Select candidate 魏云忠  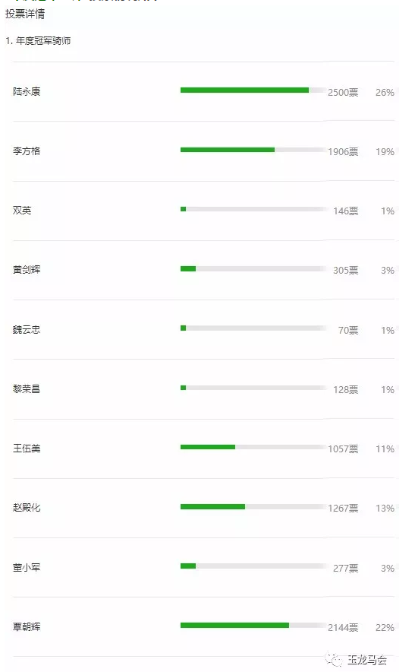(x=27, y=330)
